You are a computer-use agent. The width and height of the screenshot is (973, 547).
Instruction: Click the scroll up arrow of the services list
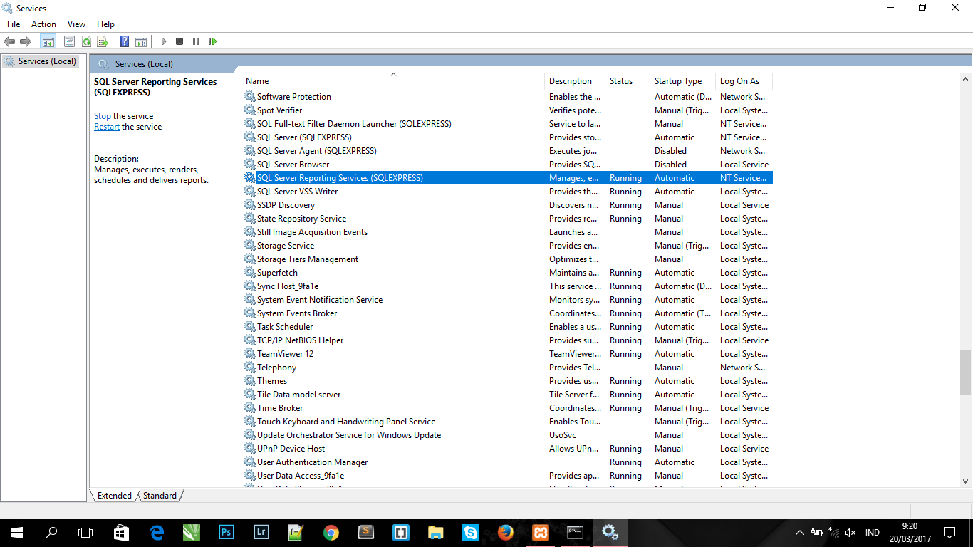(965, 78)
